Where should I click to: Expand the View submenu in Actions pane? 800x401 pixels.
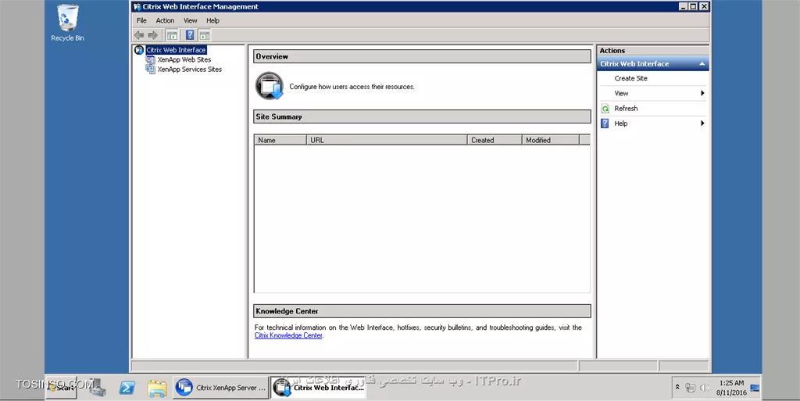tap(653, 93)
